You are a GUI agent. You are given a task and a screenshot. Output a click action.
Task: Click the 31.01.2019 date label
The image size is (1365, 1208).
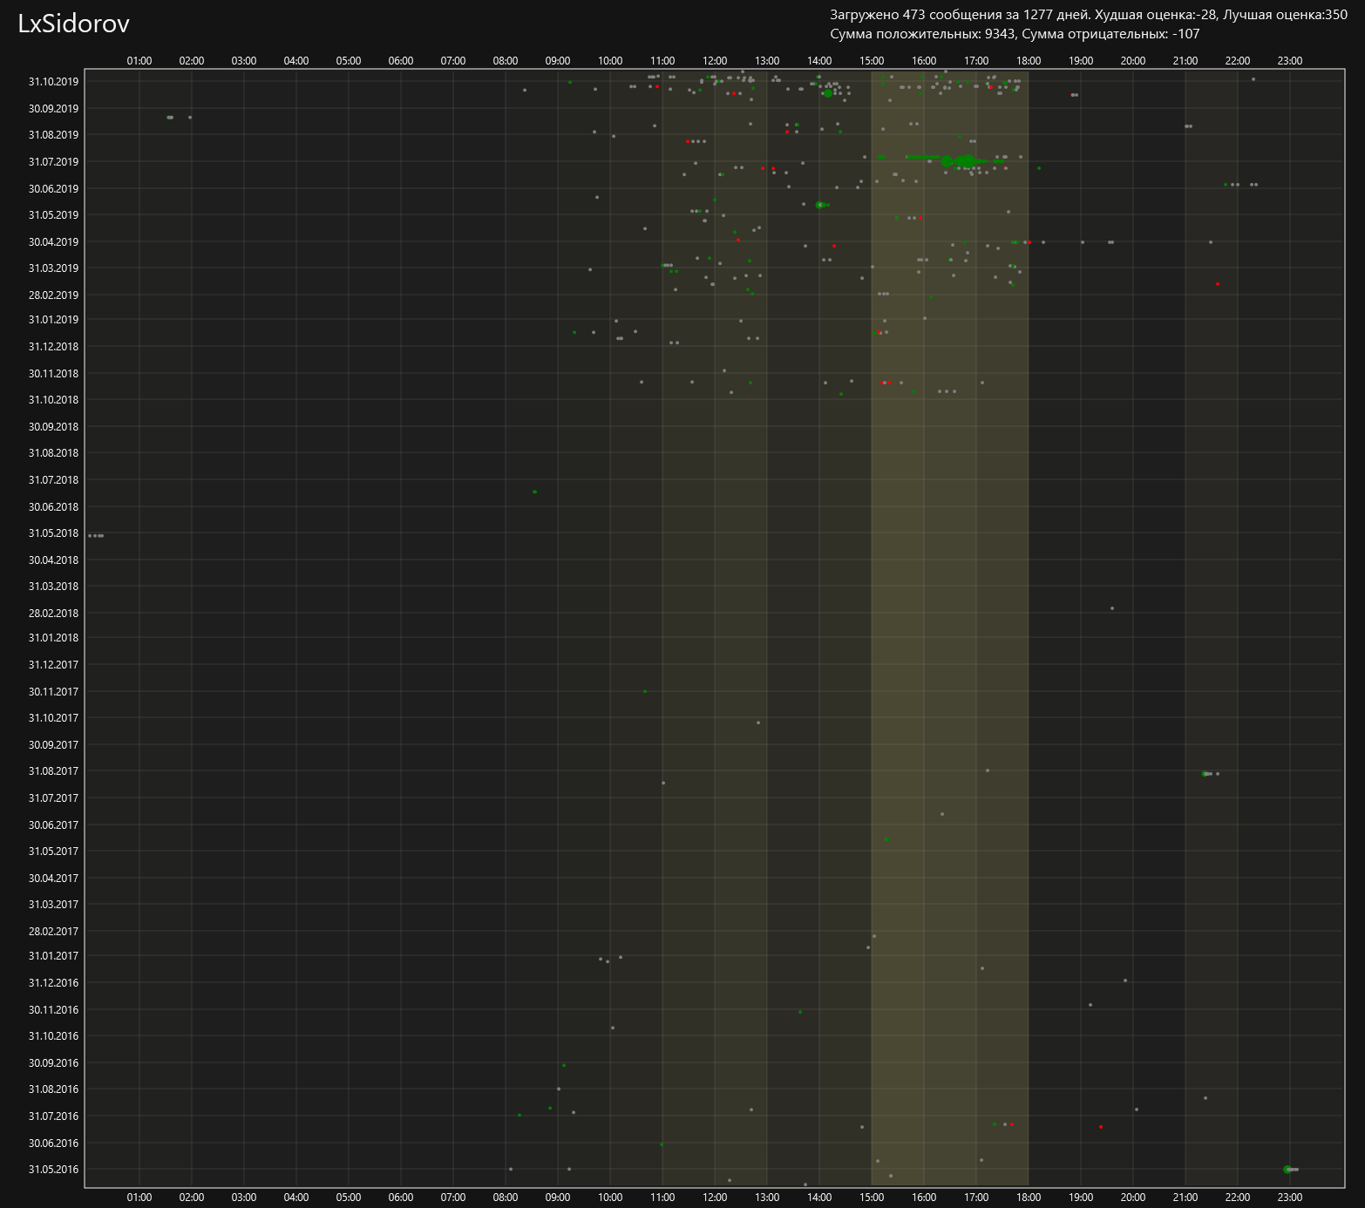tap(53, 320)
